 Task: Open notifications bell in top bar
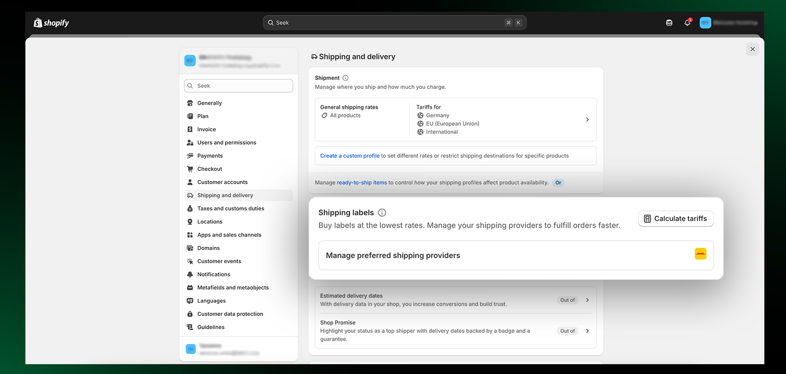[x=687, y=22]
